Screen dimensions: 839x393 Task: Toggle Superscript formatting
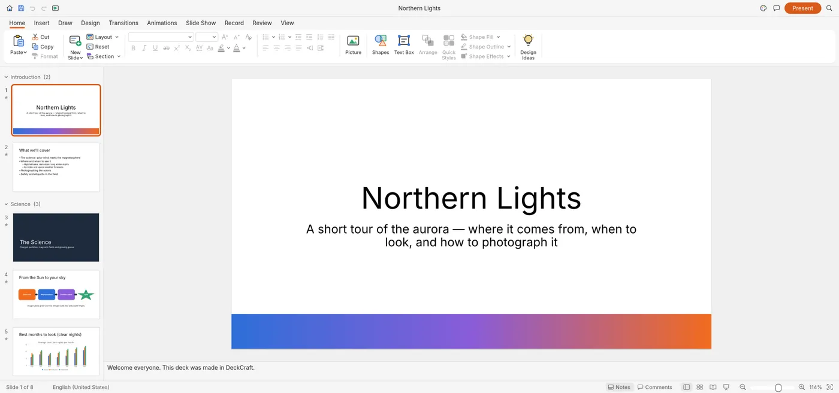[177, 48]
